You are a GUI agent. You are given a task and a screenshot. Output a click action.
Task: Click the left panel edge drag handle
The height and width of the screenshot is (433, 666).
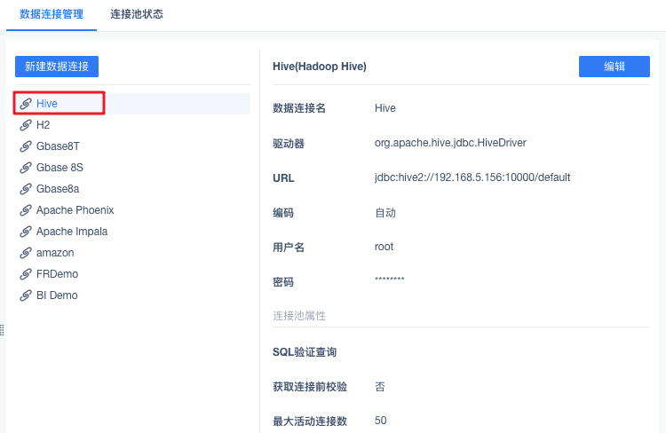[x=3, y=330]
